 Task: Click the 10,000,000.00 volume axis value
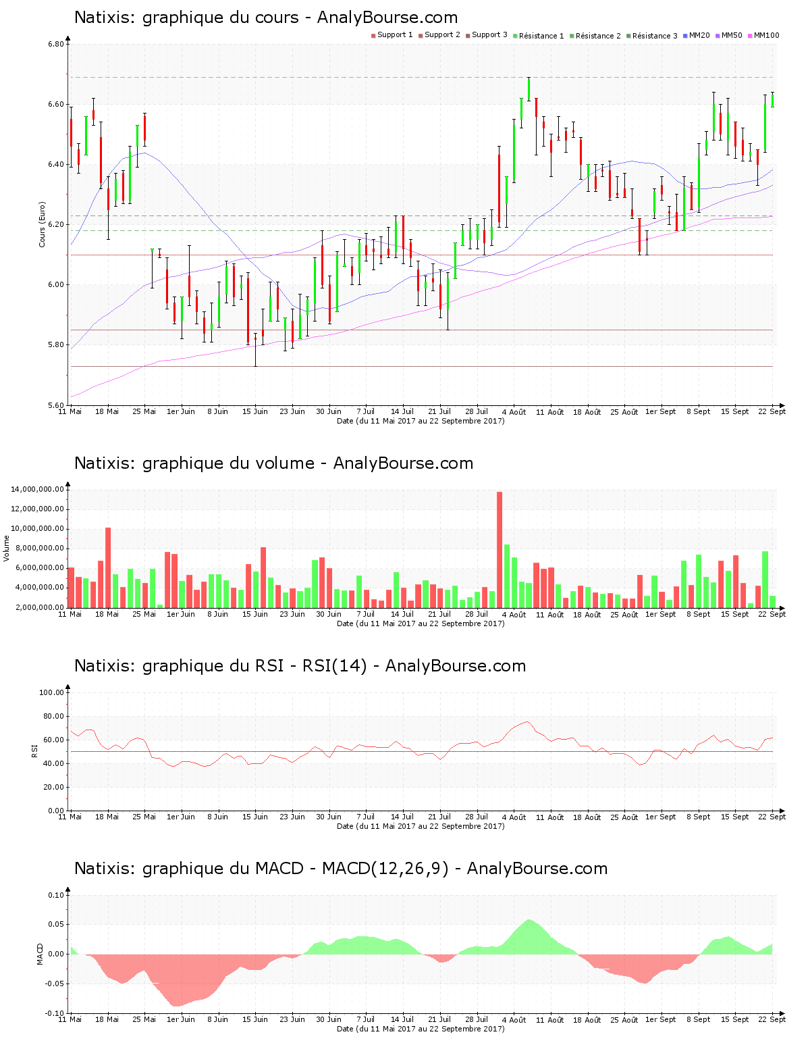tap(38, 529)
